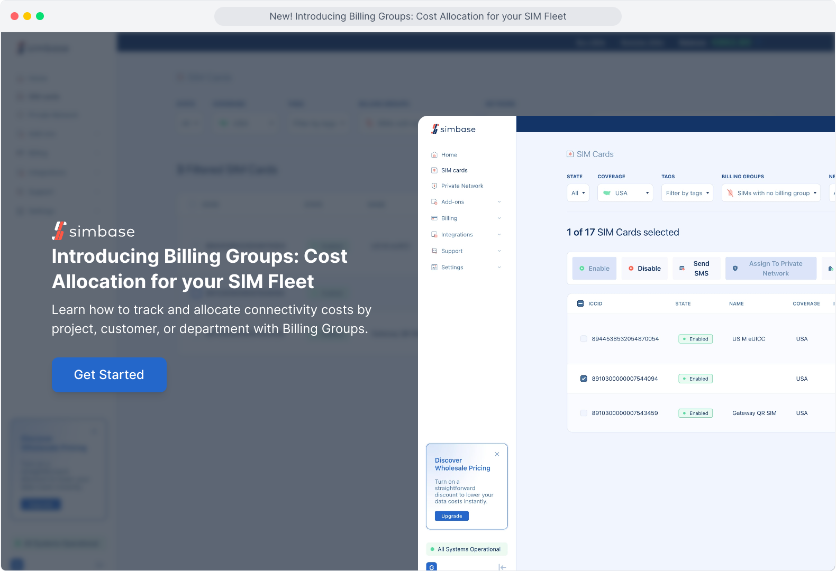Open SIMs with no billing group dropdown
Viewport: 836px width, 571px height.
pyautogui.click(x=771, y=193)
